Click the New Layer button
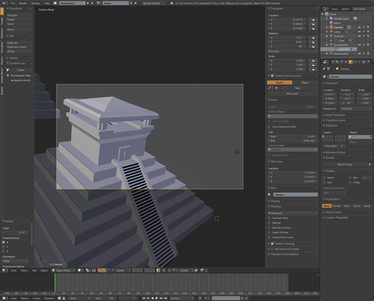The image size is (374, 301). click(x=293, y=93)
